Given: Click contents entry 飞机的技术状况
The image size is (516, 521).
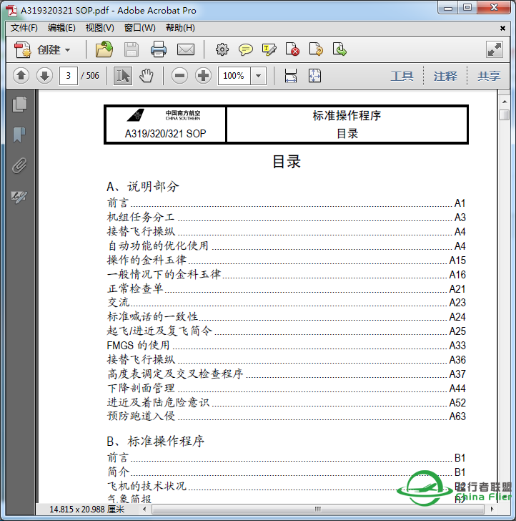Looking at the screenshot, I should click(147, 486).
